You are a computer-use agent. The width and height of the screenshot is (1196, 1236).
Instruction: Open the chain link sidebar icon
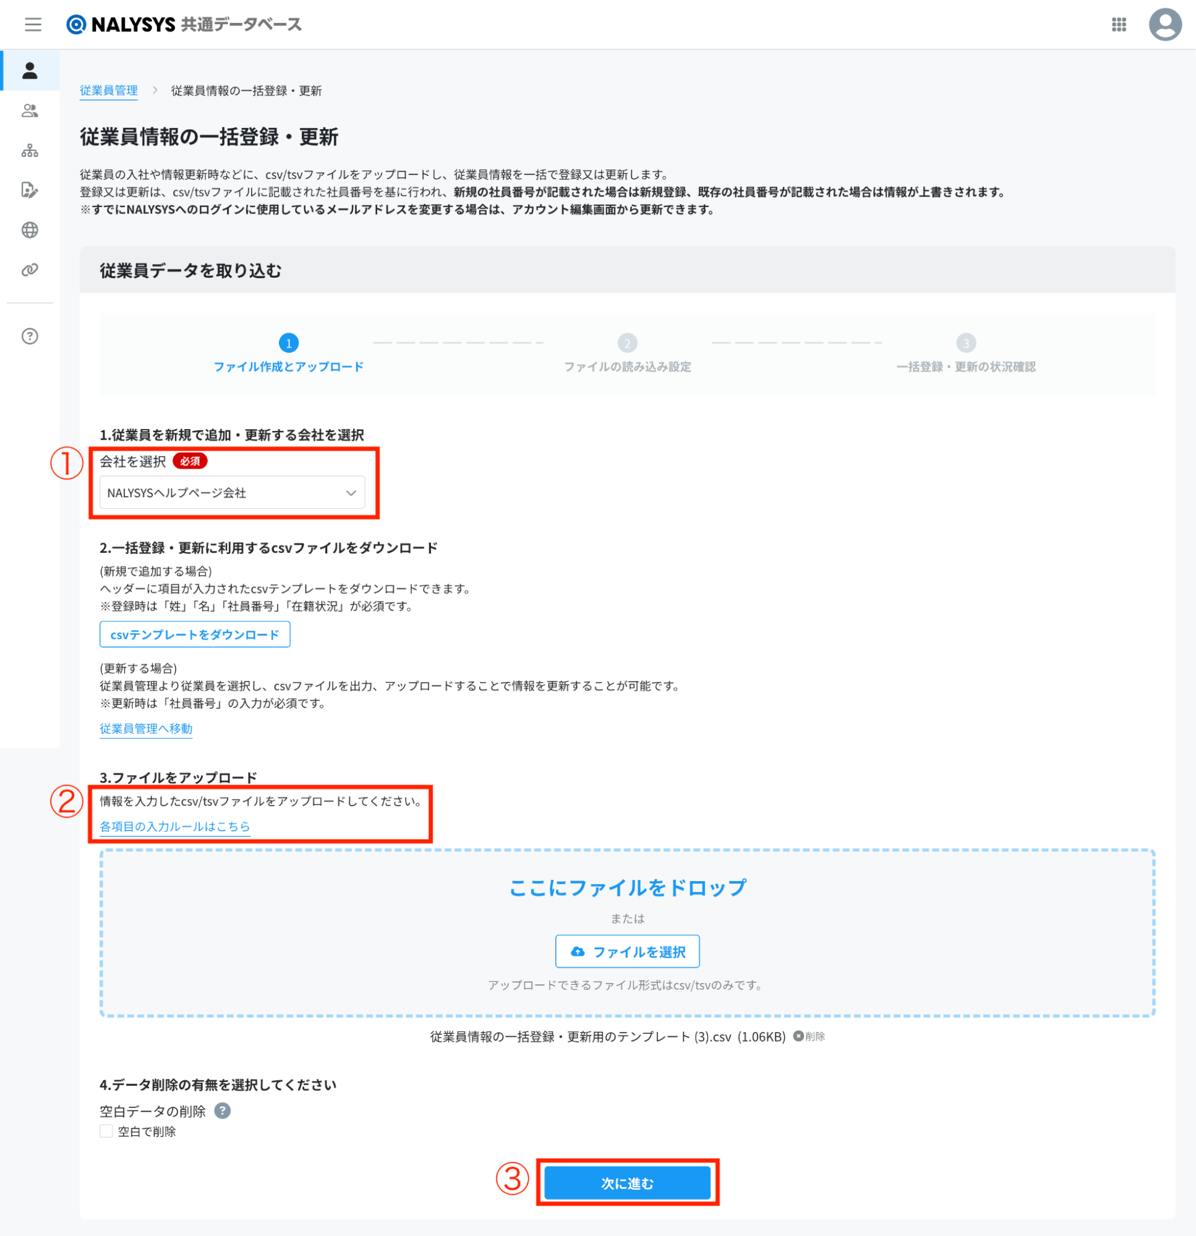click(x=30, y=270)
